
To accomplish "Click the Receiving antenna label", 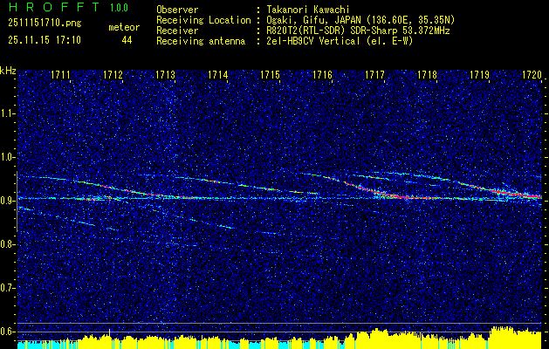I will (201, 41).
